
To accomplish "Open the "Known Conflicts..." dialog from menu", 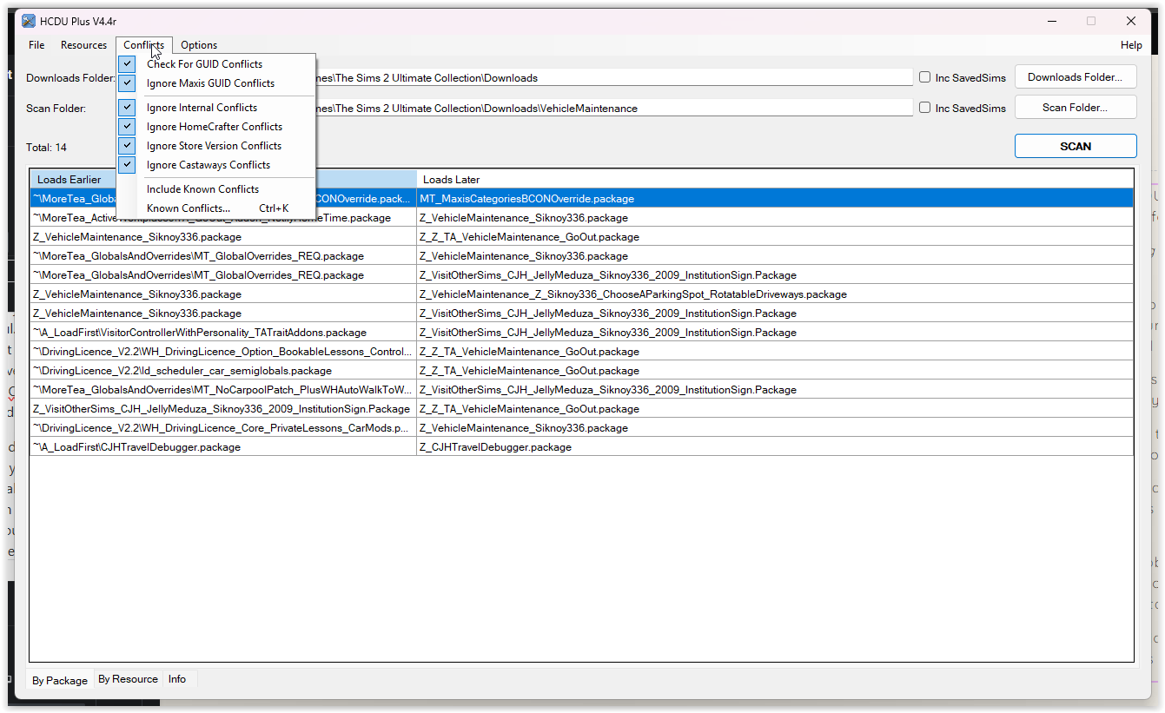I will pyautogui.click(x=188, y=208).
